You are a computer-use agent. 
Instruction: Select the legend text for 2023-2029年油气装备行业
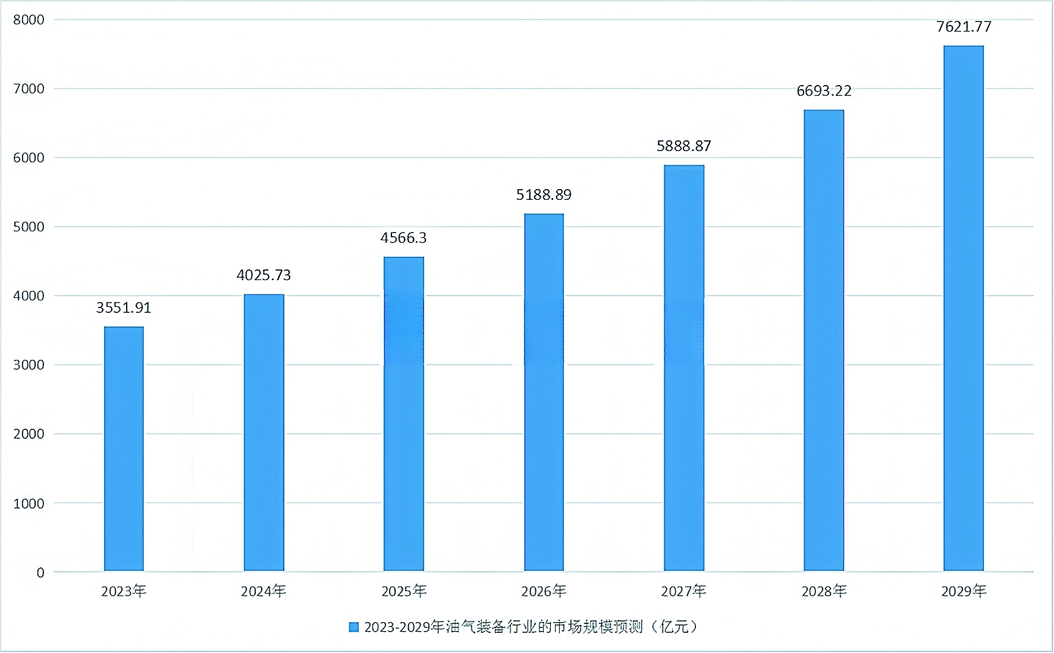[529, 627]
